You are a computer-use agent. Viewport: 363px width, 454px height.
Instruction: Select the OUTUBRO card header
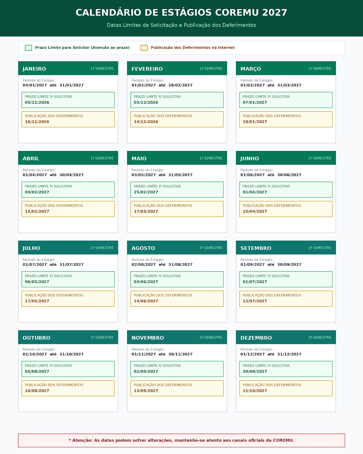point(68,337)
